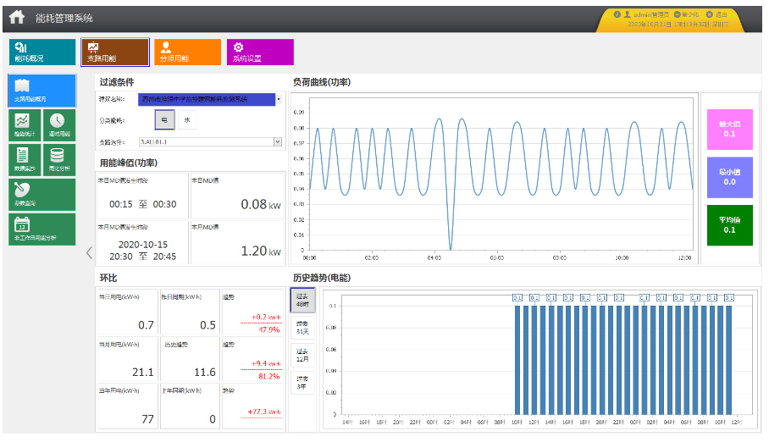Click the 用能峰值(功率) heading
This screenshot has height=442, width=769.
[x=129, y=163]
